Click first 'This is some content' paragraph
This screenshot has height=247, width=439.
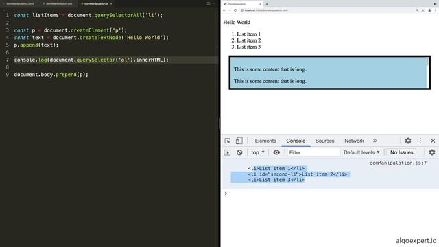point(270,69)
